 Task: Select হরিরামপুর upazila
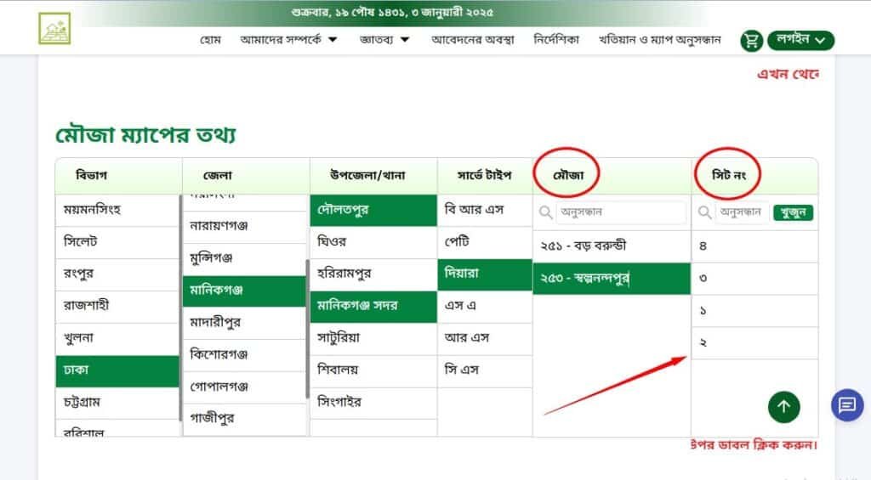pyautogui.click(x=373, y=274)
